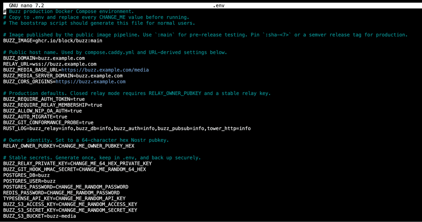The width and height of the screenshot is (422, 222).
Task: Click the RUST_LOG line
Action: click(x=127, y=129)
